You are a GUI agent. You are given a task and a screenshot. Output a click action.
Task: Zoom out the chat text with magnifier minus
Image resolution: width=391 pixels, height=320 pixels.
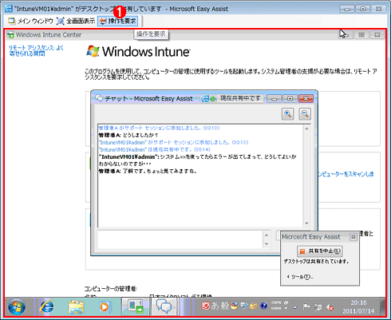point(305,114)
